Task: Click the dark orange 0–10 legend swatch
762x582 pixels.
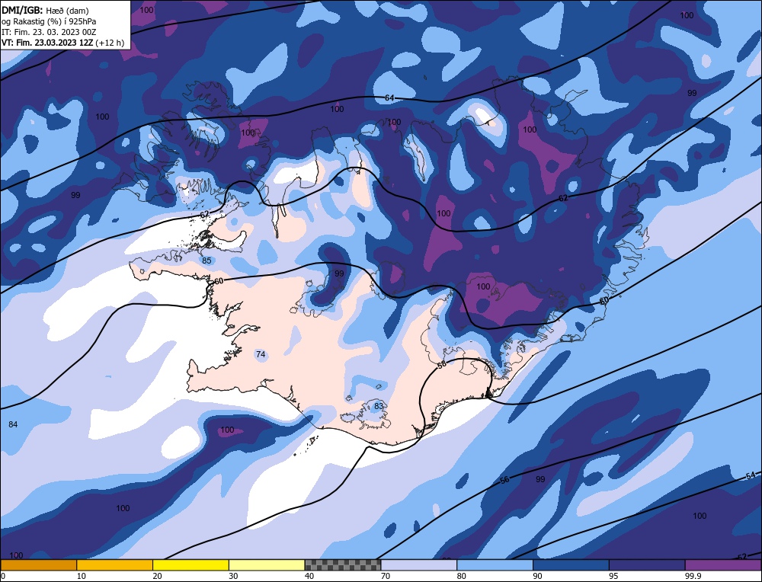Action: point(38,564)
